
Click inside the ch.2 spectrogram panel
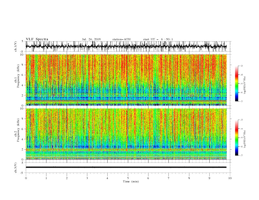[126, 134]
